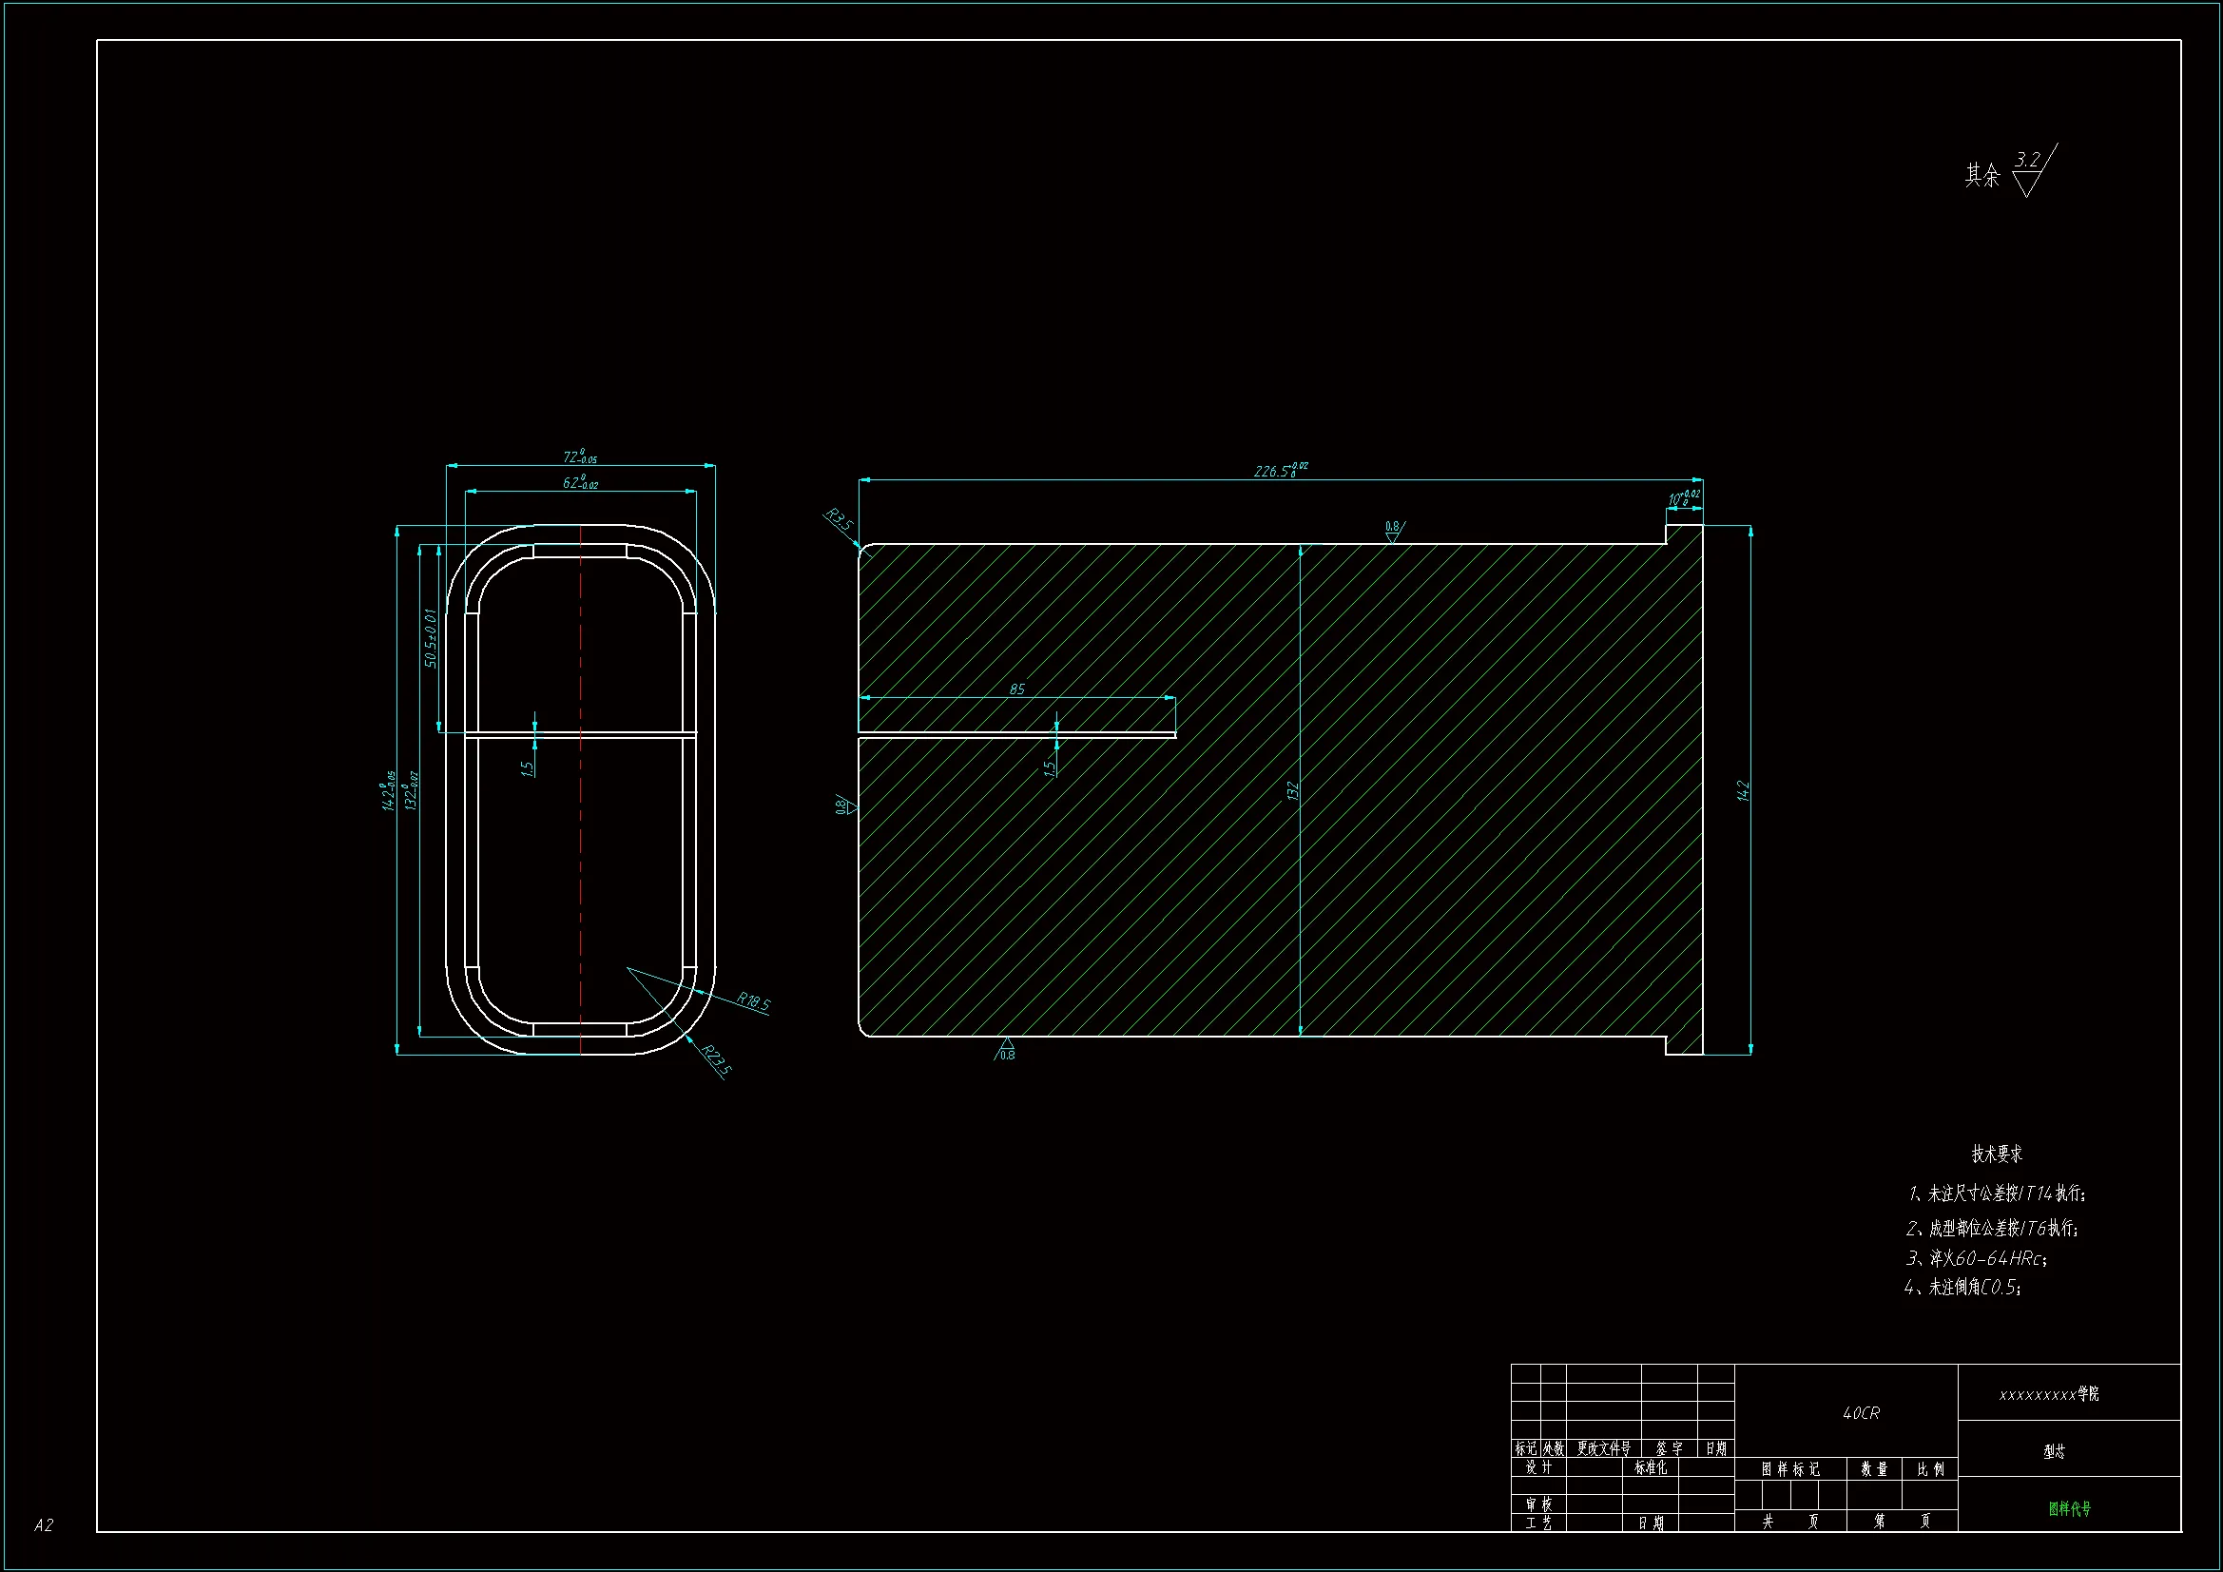Select the R23.5 outer radius label
Screen dimensions: 2223x1572
(x=716, y=1059)
